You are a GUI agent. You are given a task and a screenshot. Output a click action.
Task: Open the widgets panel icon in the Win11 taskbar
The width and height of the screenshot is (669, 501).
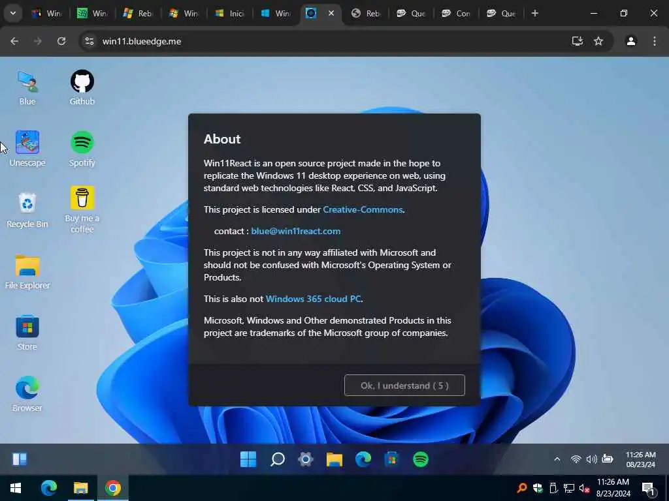coord(20,459)
